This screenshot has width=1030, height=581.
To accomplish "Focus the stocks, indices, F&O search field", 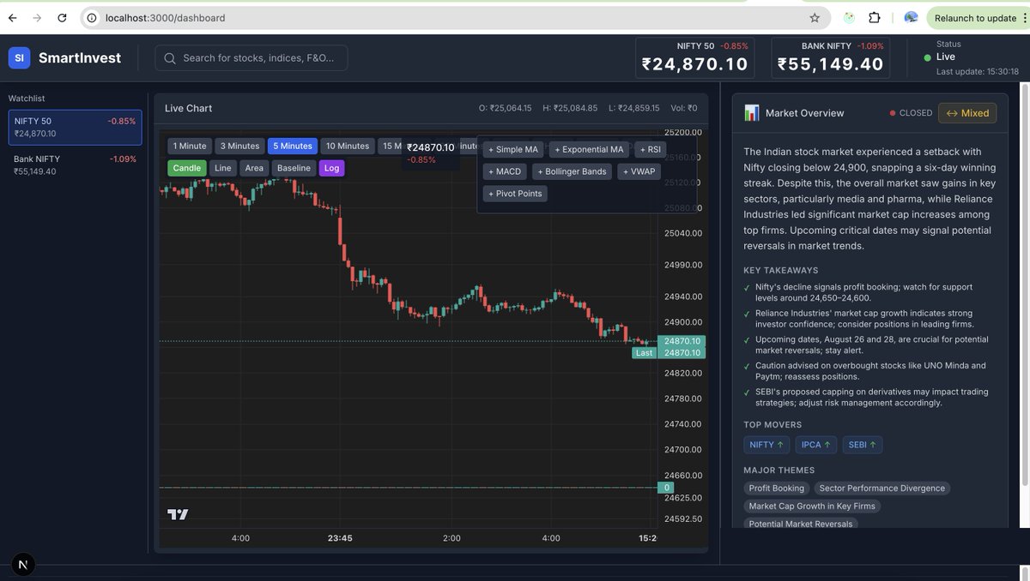I will pos(251,58).
